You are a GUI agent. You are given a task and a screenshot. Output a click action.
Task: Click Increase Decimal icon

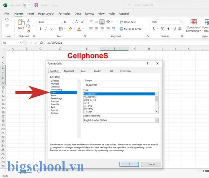[174, 29]
